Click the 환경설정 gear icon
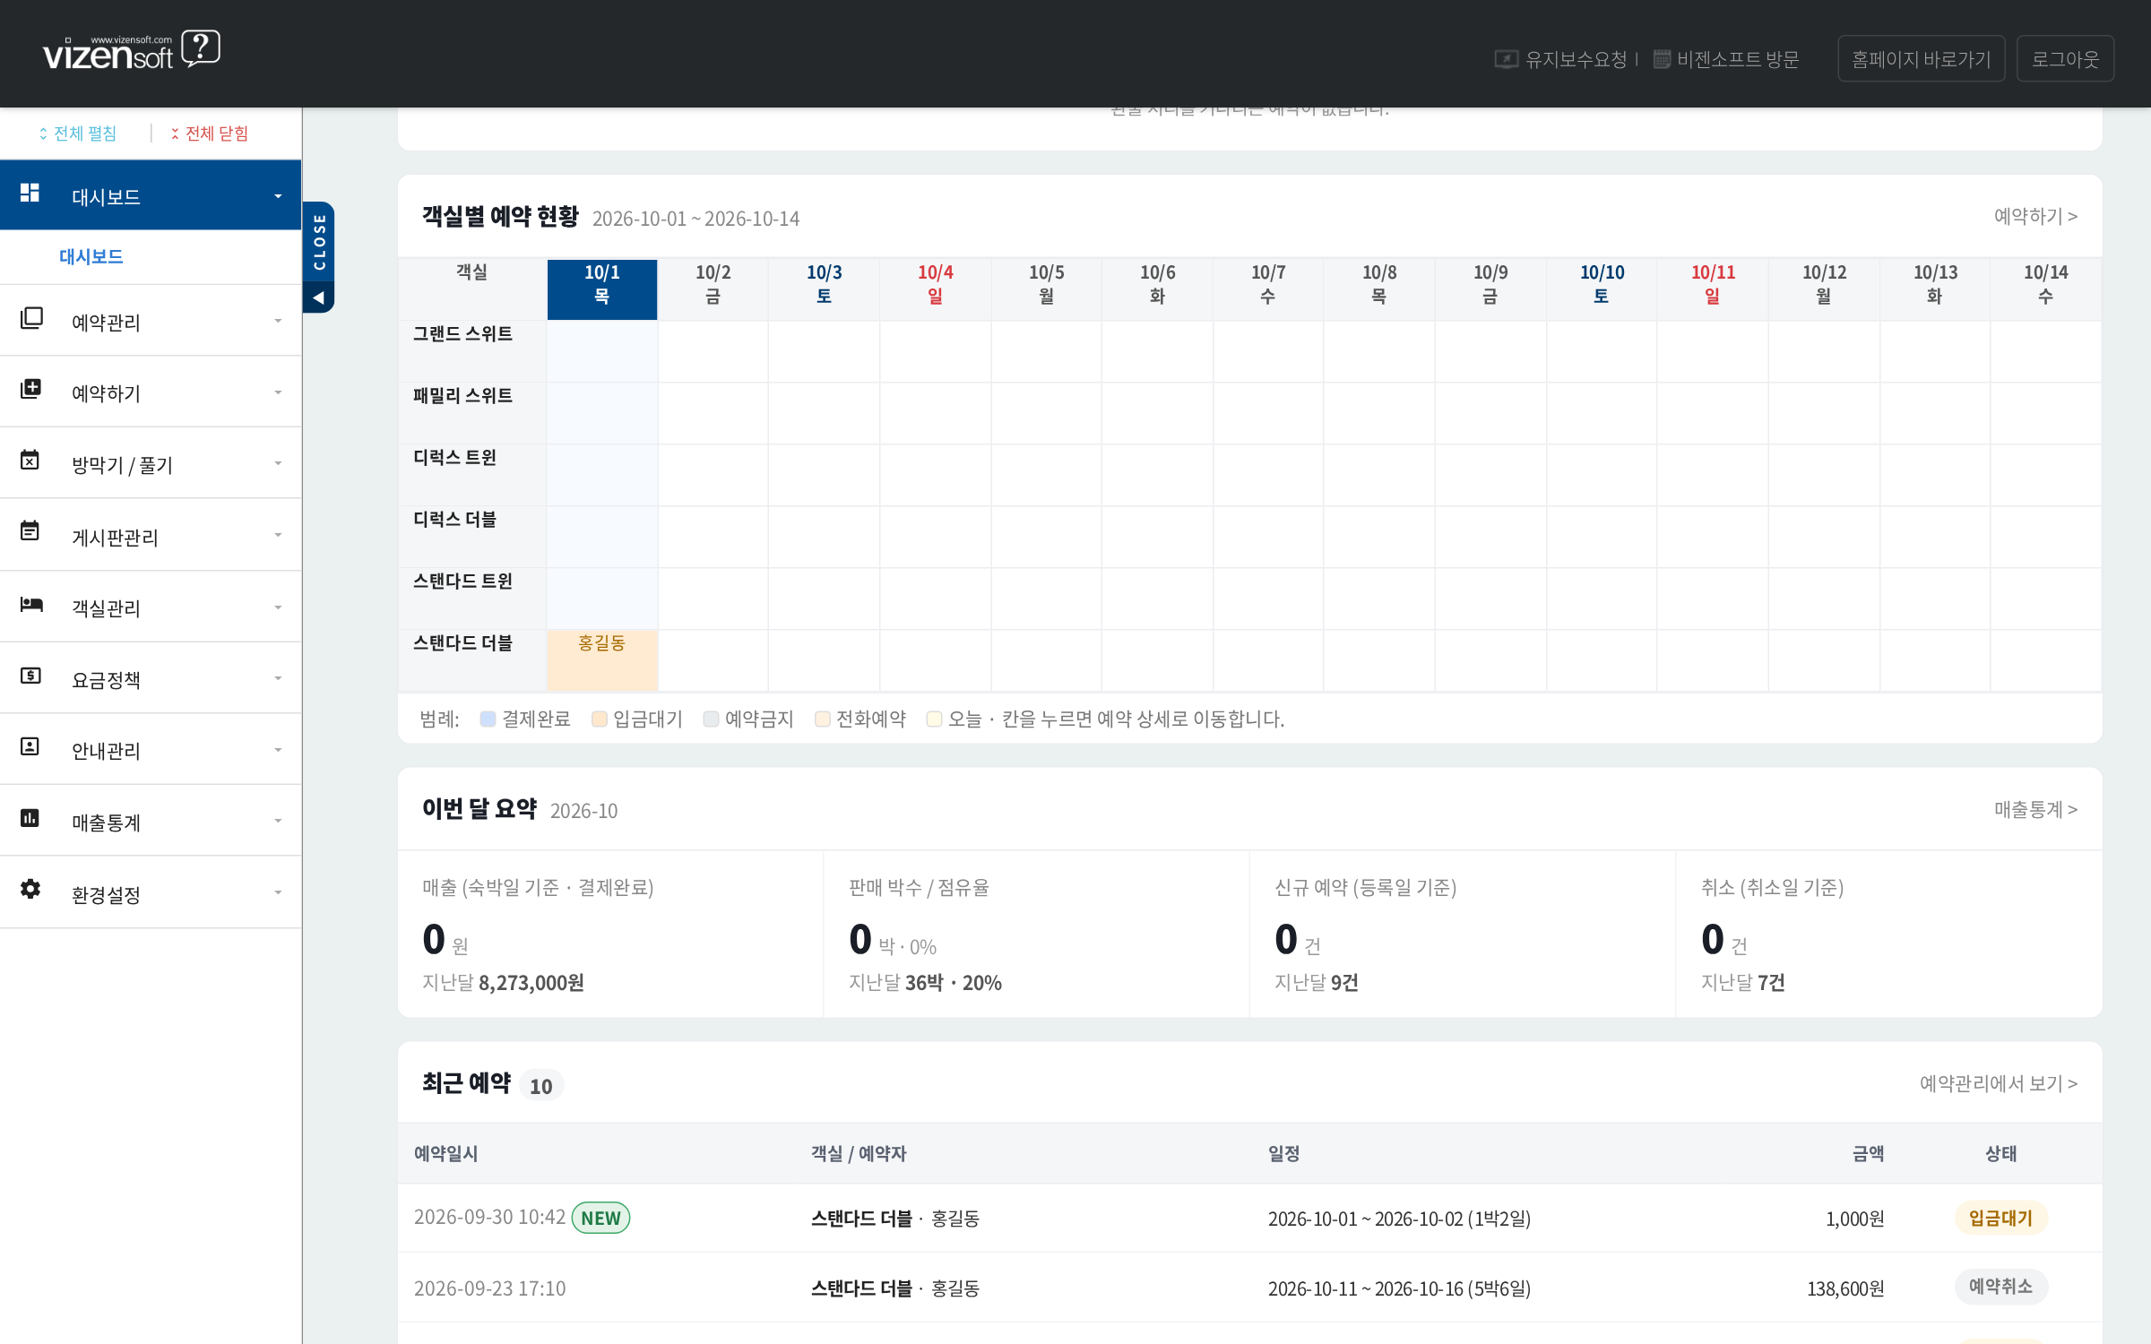Viewport: 2151px width, 1344px height. 30,889
